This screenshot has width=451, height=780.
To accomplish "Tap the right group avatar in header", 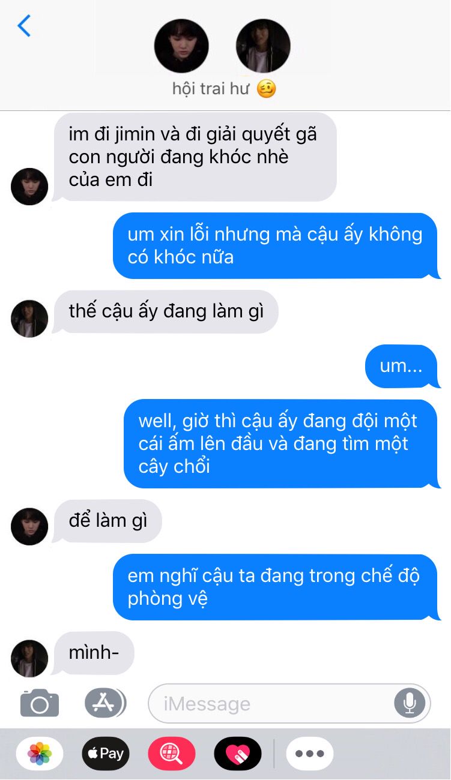I will coord(263,46).
